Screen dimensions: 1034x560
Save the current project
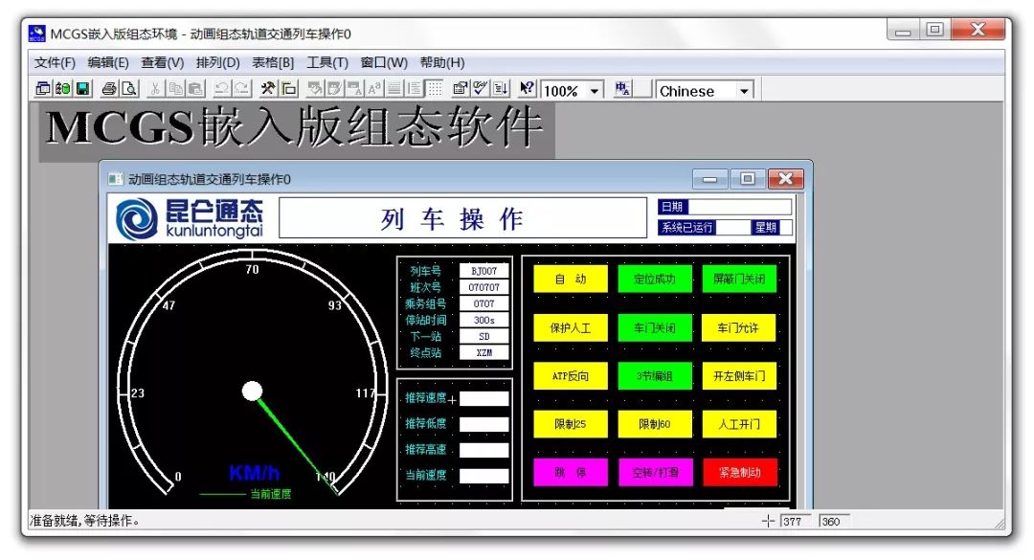(x=80, y=89)
